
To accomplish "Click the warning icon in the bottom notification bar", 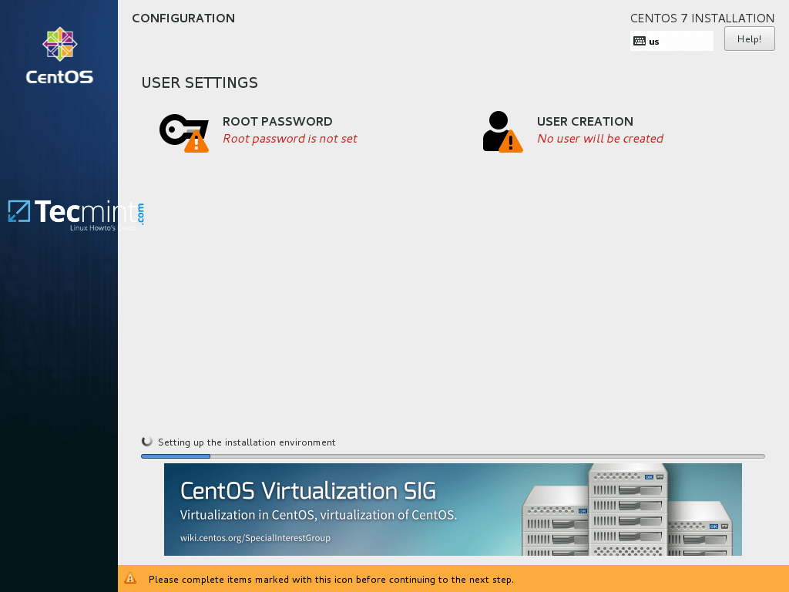I will pyautogui.click(x=131, y=579).
